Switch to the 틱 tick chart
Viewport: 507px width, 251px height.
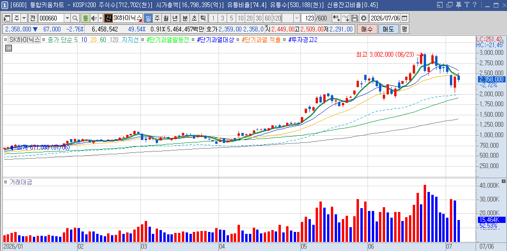[x=203, y=18]
